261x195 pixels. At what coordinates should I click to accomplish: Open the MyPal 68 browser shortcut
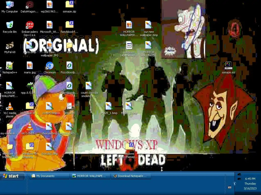10,45
